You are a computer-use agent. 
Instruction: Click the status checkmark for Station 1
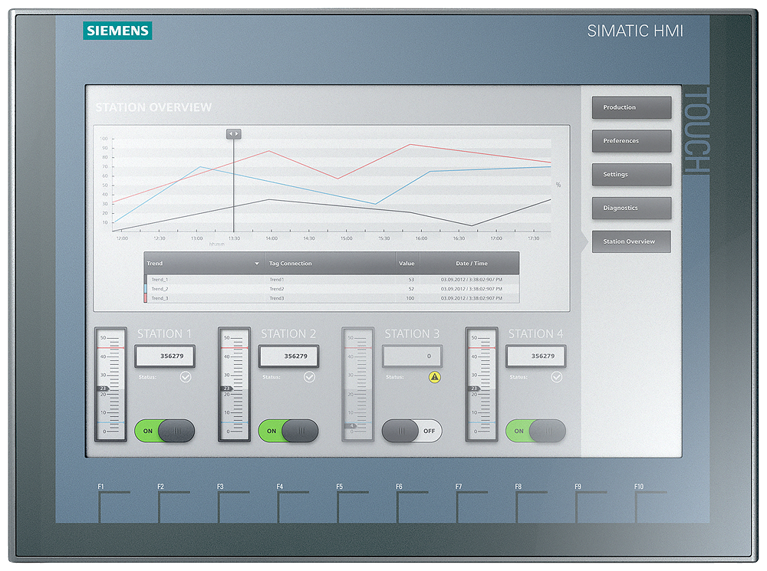185,376
